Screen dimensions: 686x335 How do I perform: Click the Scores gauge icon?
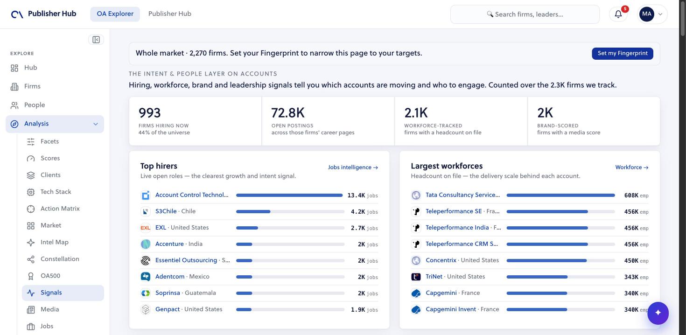tap(31, 158)
